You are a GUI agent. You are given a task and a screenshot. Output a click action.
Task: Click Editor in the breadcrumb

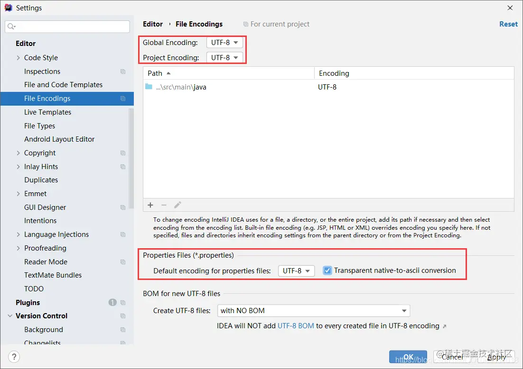point(153,24)
